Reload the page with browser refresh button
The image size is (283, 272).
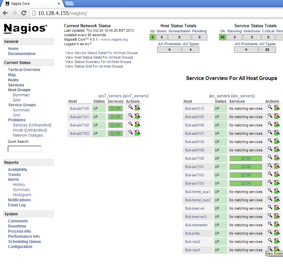pyautogui.click(x=24, y=13)
